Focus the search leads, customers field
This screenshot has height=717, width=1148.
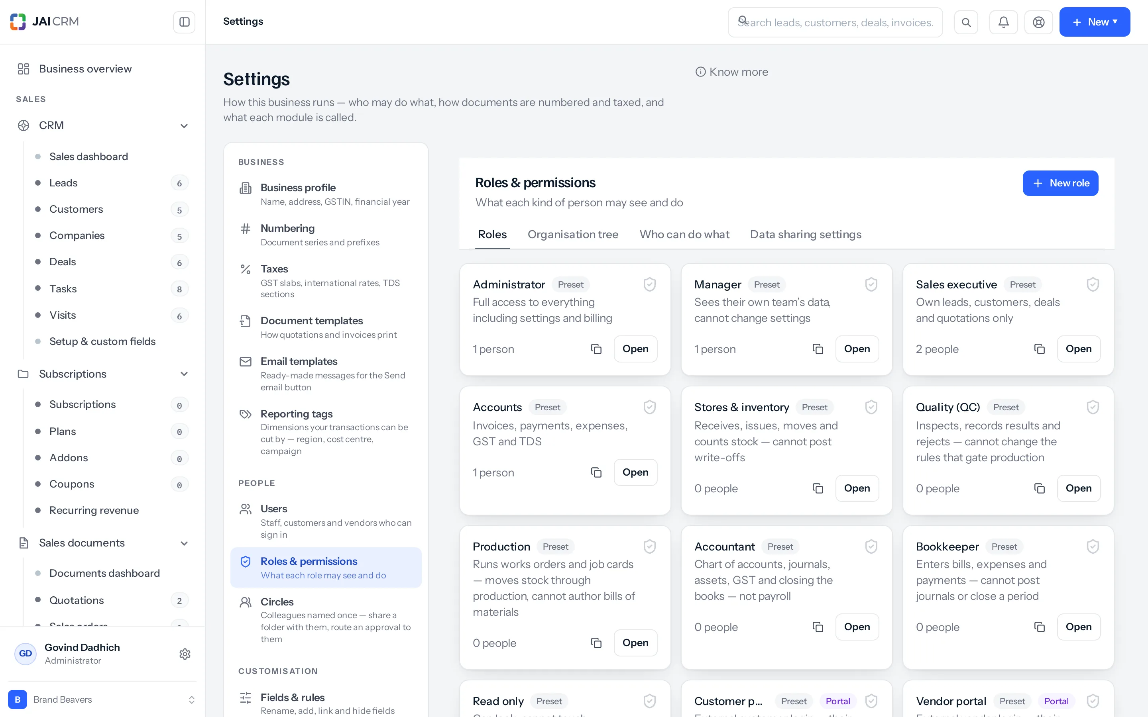(x=835, y=22)
